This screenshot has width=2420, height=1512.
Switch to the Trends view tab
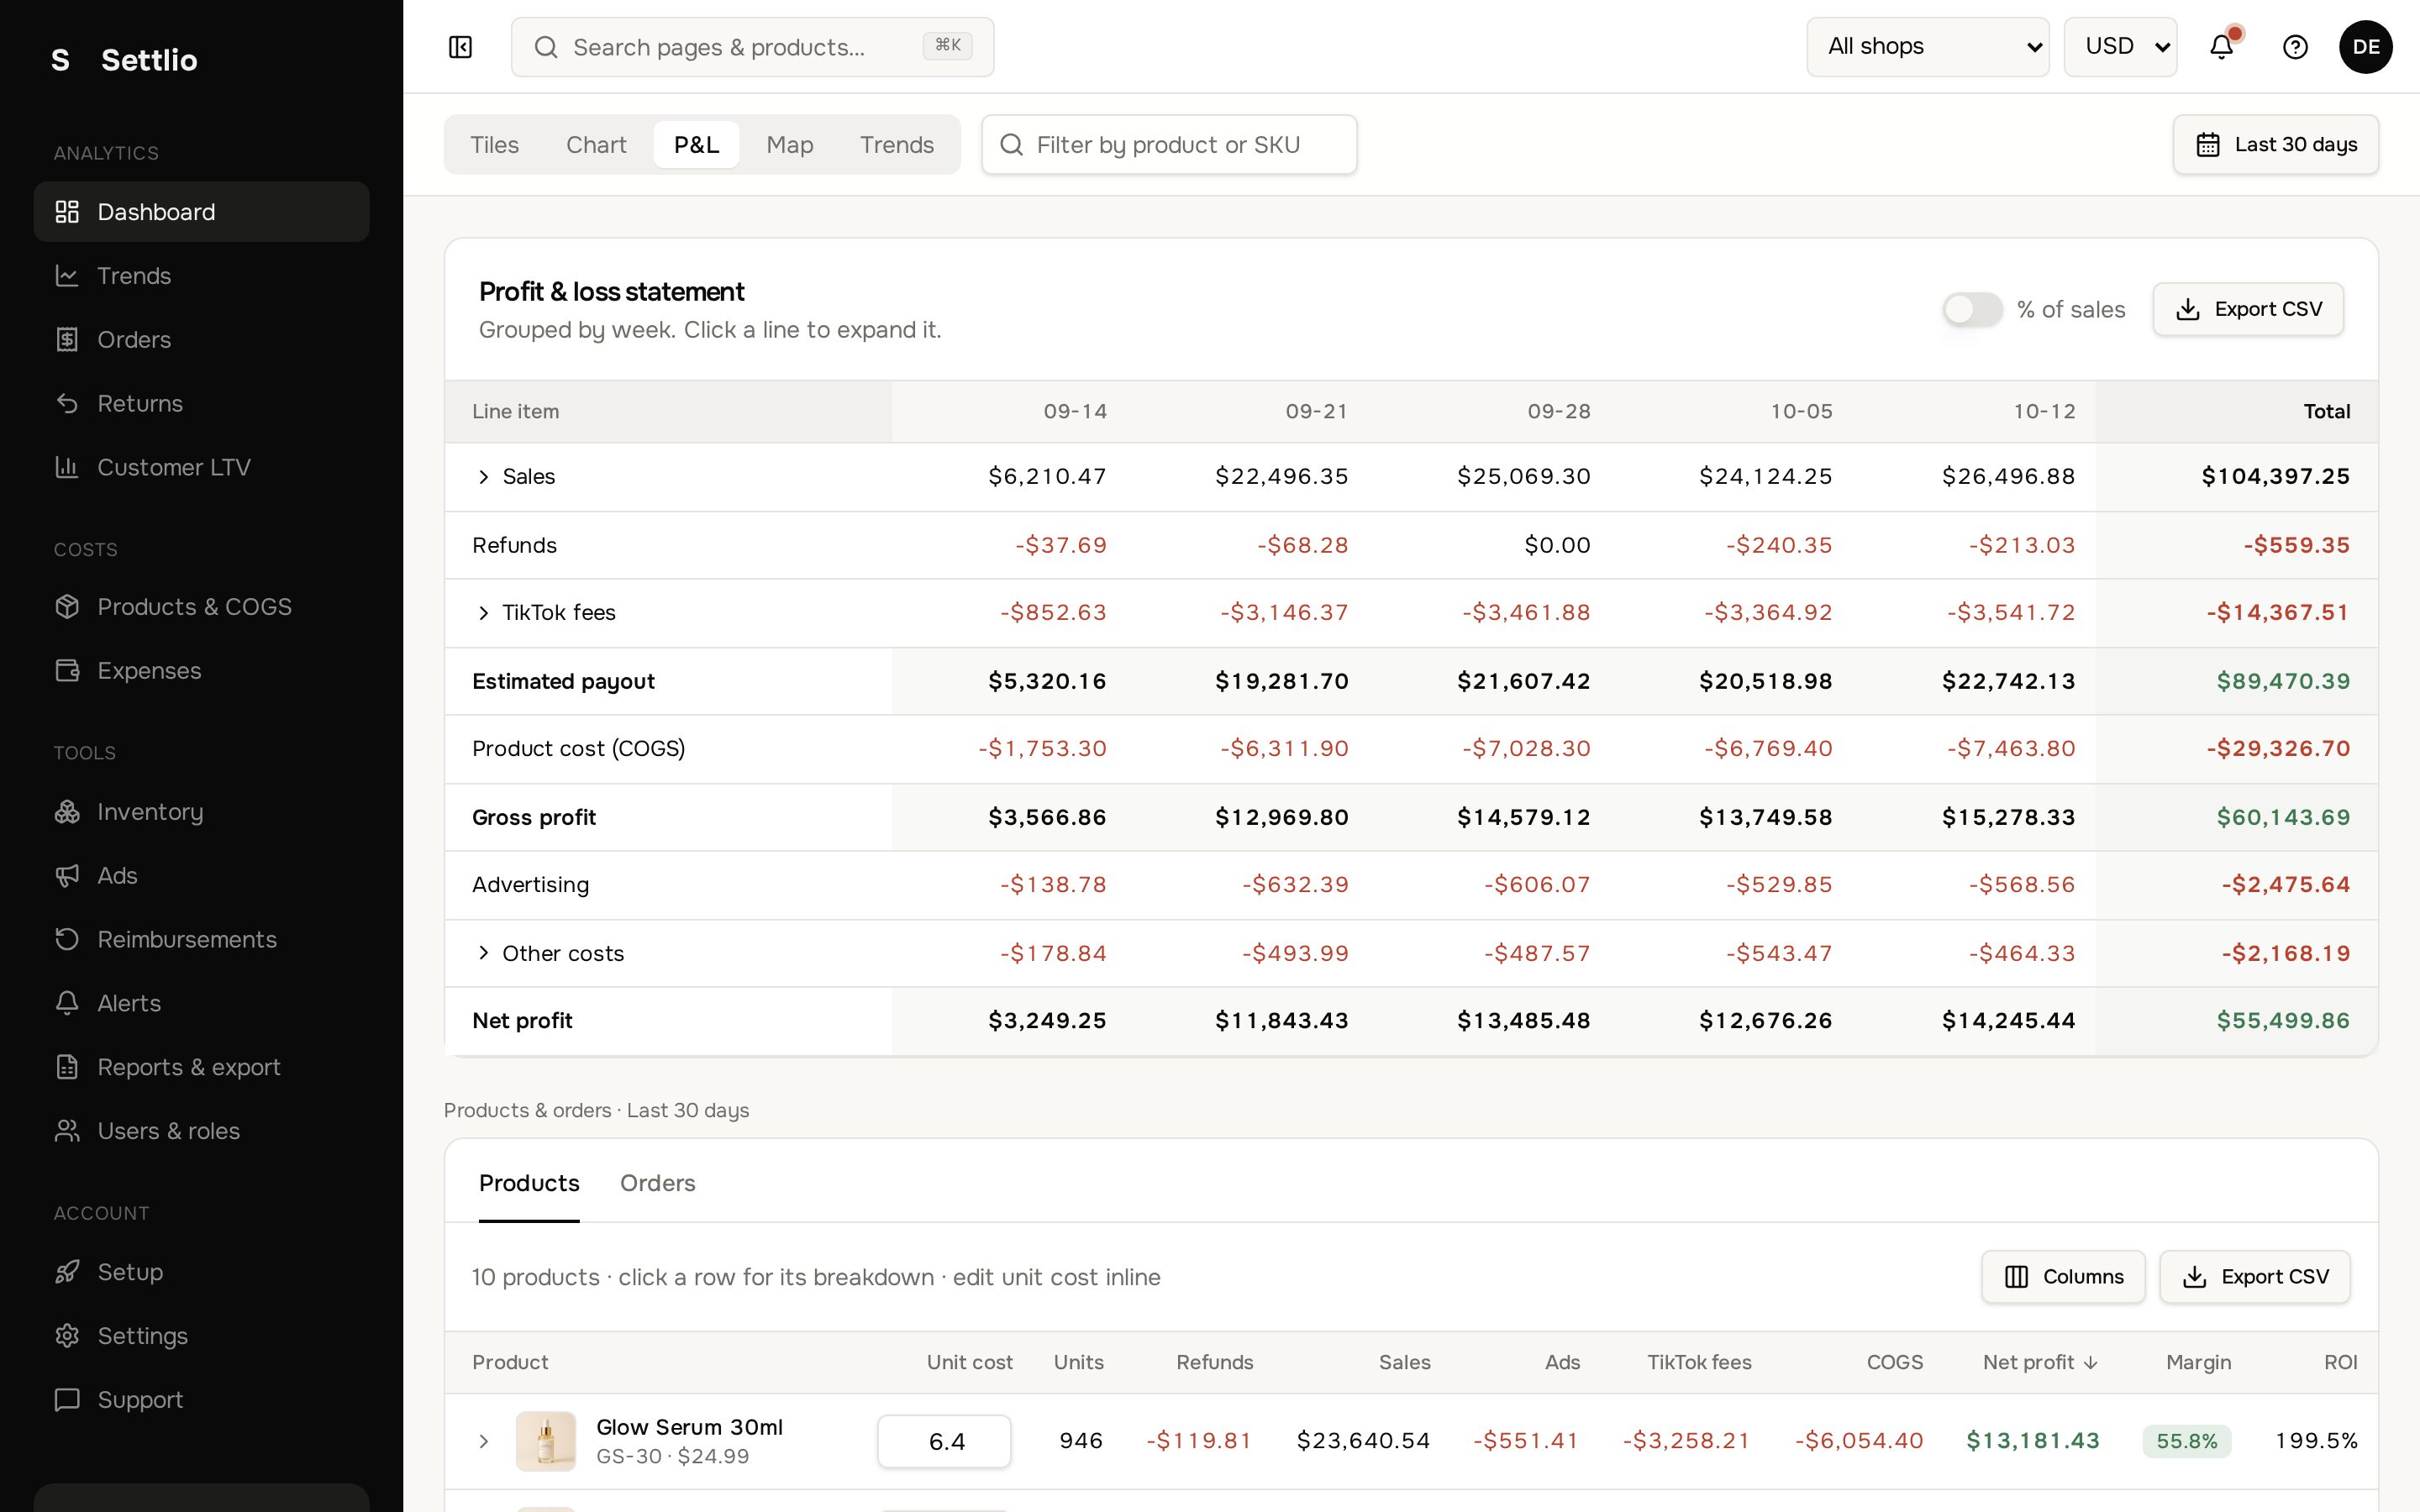[x=896, y=145]
